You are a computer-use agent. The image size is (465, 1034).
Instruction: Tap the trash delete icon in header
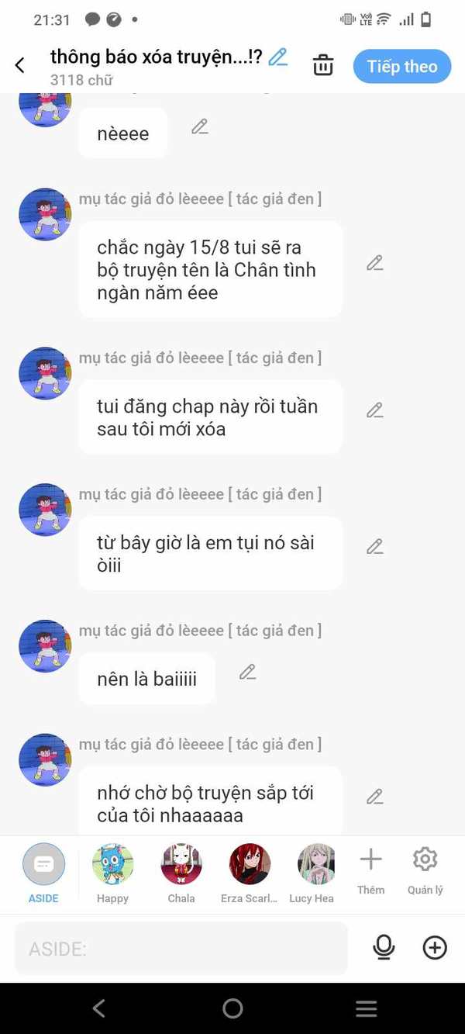(x=322, y=66)
